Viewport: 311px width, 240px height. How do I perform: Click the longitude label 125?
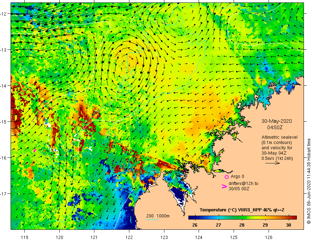pyautogui.click(x=234, y=237)
